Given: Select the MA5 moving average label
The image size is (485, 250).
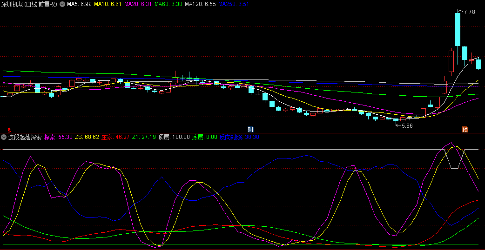Looking at the screenshot, I should 79,4.
